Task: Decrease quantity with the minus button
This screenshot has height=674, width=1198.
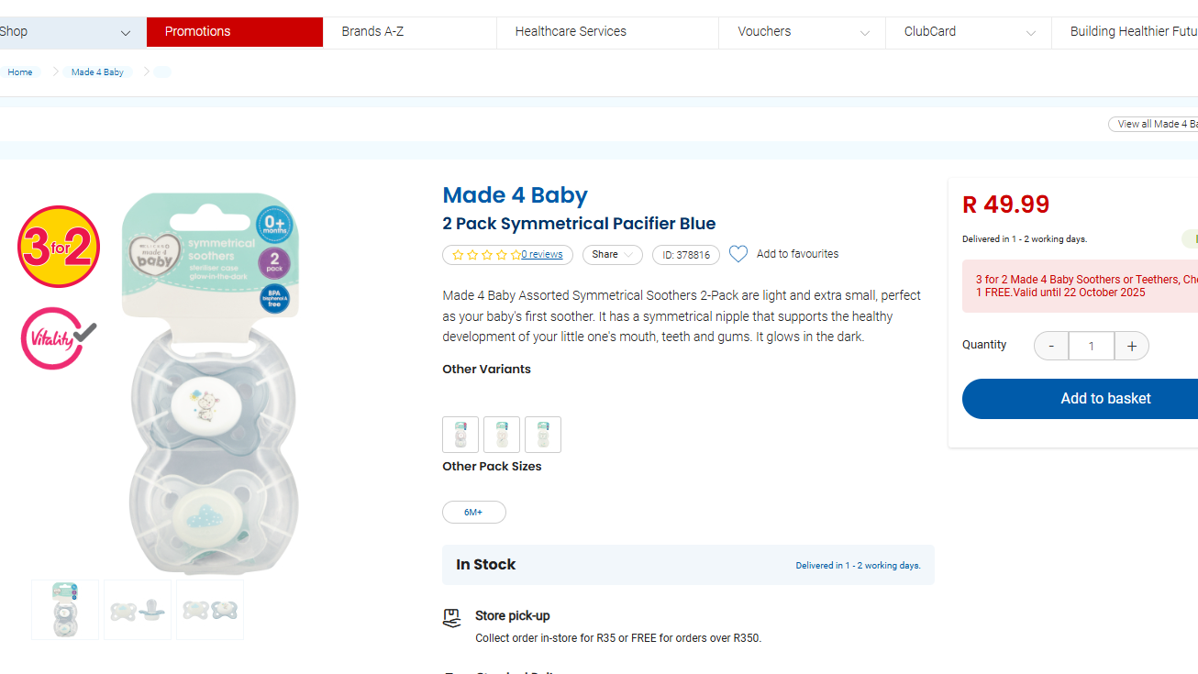Action: click(1051, 346)
